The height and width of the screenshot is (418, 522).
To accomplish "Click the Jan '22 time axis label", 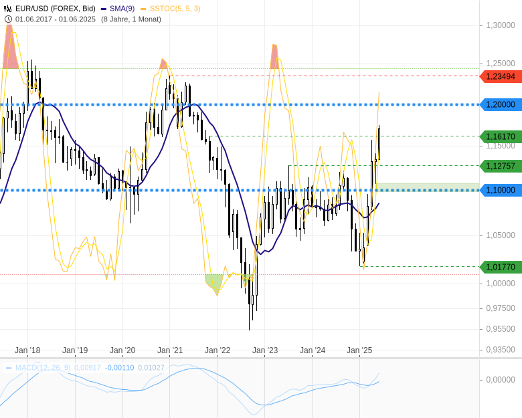I will click(217, 350).
